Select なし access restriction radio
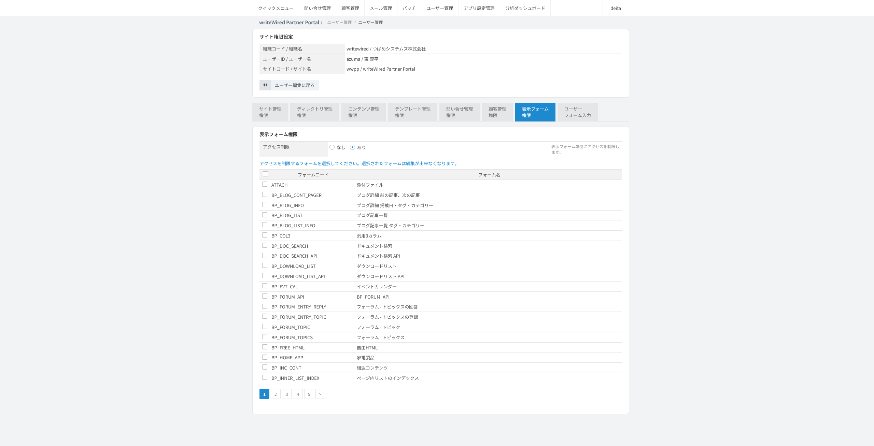The width and height of the screenshot is (874, 446). (332, 147)
